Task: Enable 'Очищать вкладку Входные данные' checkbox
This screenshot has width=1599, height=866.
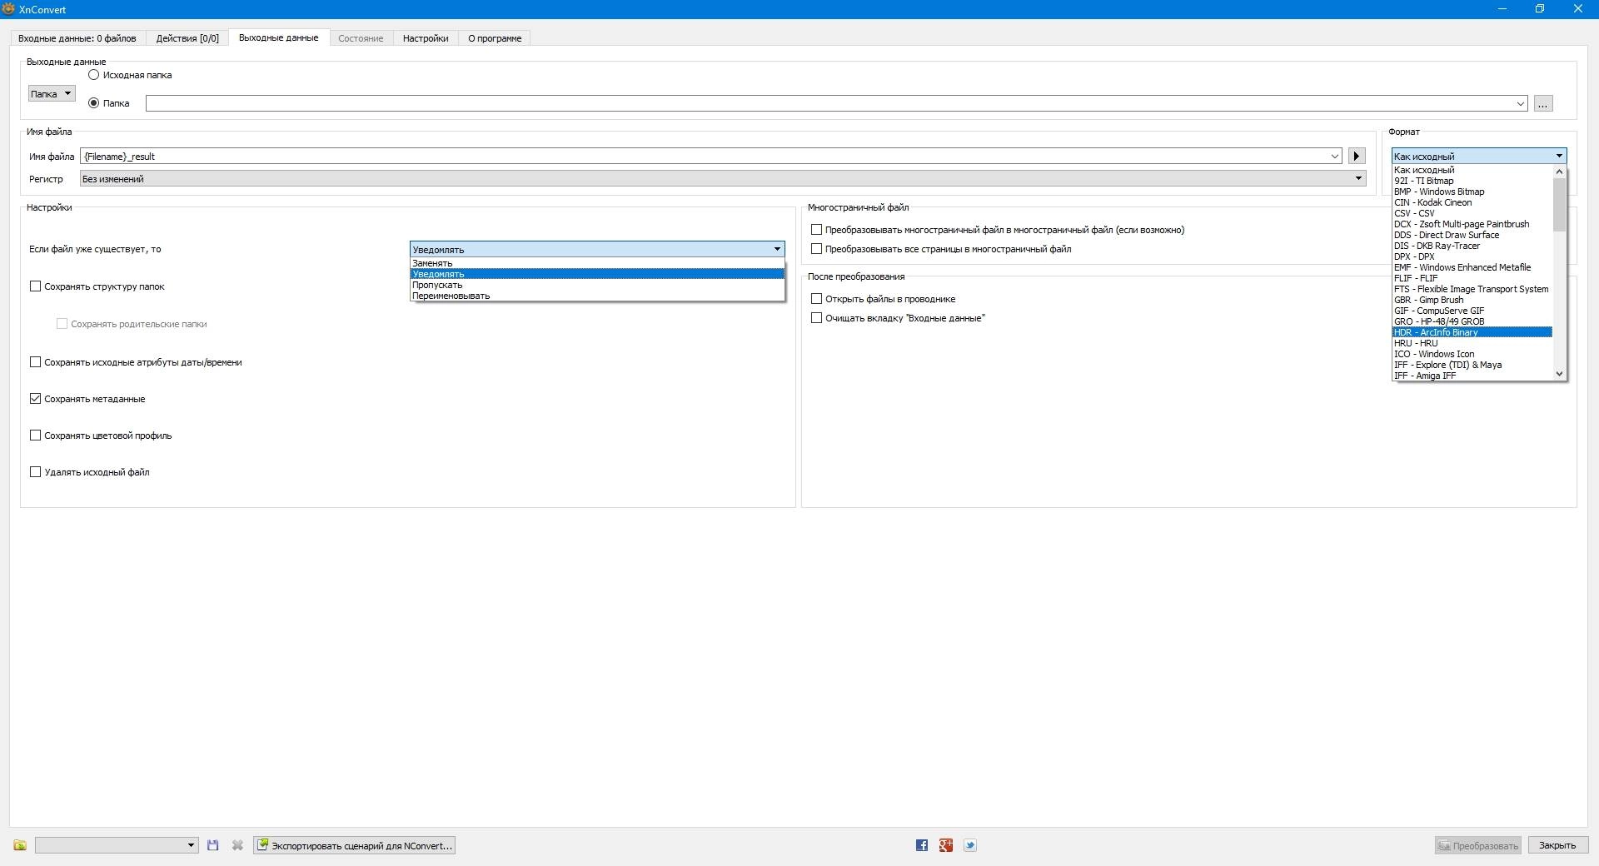Action: tap(817, 318)
